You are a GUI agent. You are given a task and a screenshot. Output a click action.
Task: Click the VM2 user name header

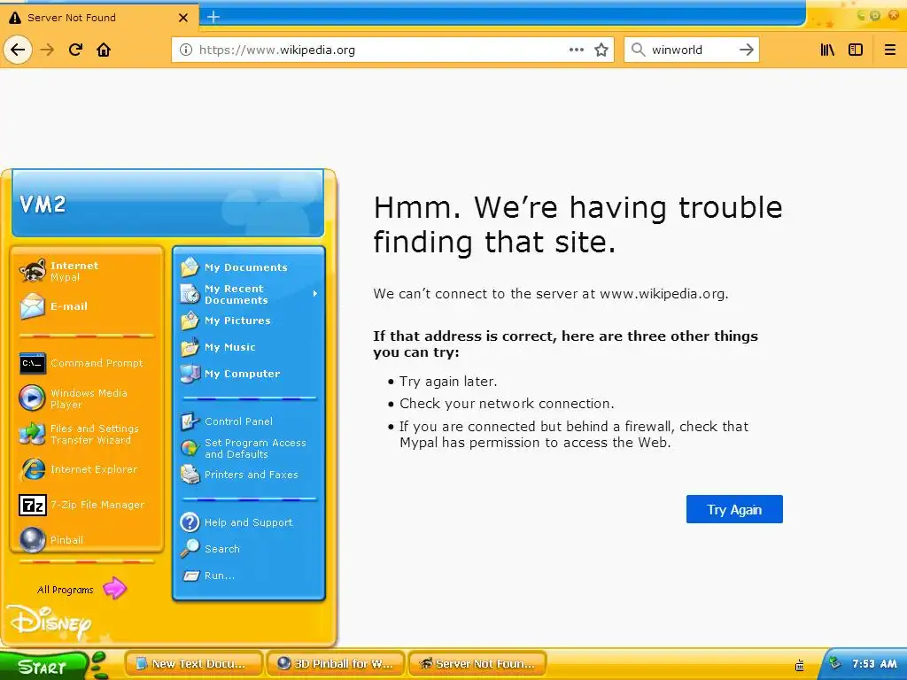click(43, 204)
